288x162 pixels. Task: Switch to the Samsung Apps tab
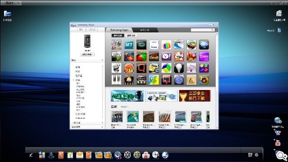tap(119, 30)
